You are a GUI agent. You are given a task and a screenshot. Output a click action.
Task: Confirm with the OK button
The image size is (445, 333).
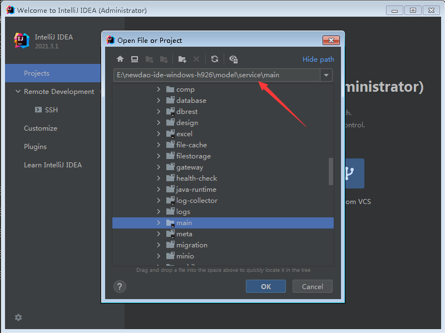point(266,286)
